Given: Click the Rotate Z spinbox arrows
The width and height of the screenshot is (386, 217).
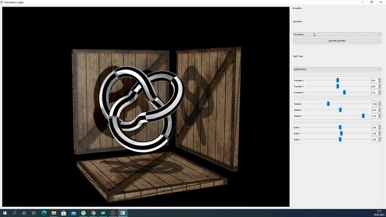Looking at the screenshot, I should 379,116.
